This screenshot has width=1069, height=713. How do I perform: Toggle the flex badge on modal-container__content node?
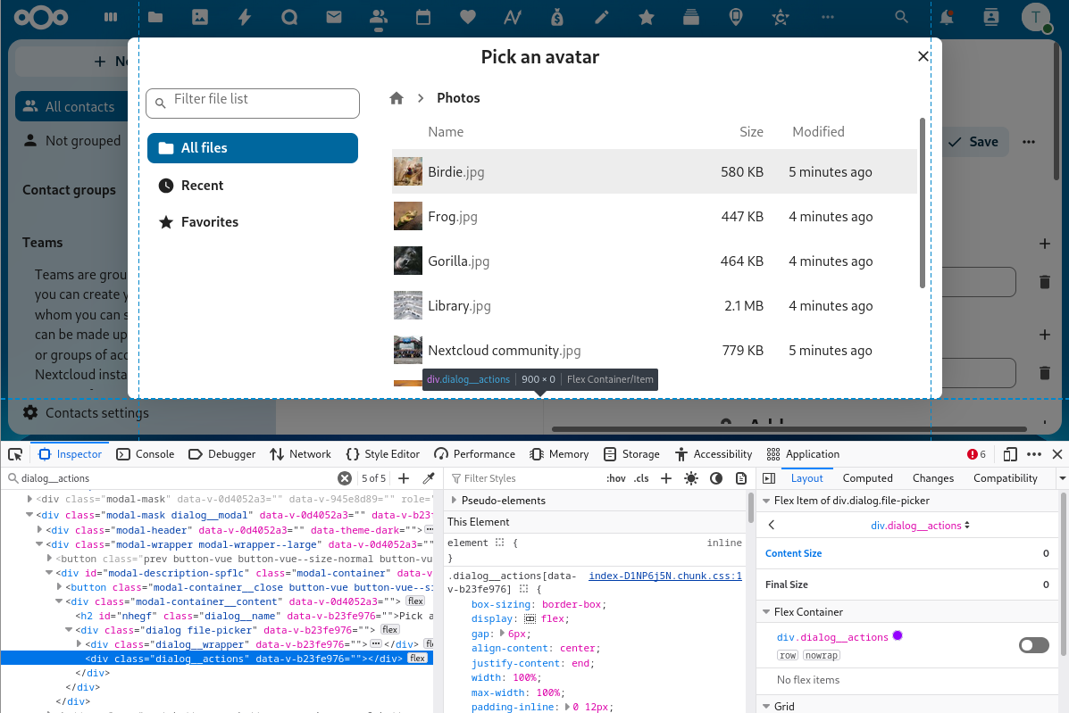[x=416, y=601]
